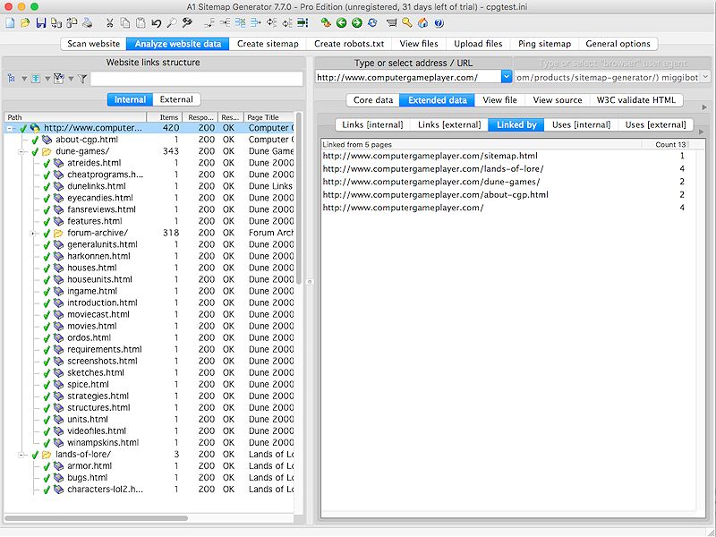Viewport: 716px width, 537px height.
Task: Click the Paste clipboard icon
Action: [141, 23]
